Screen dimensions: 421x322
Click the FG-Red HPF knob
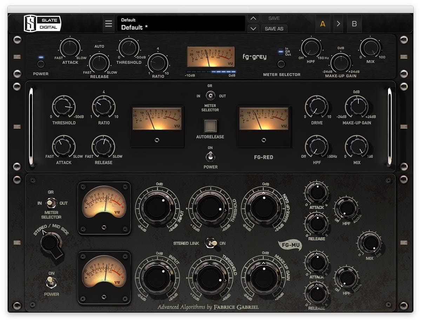(x=316, y=147)
